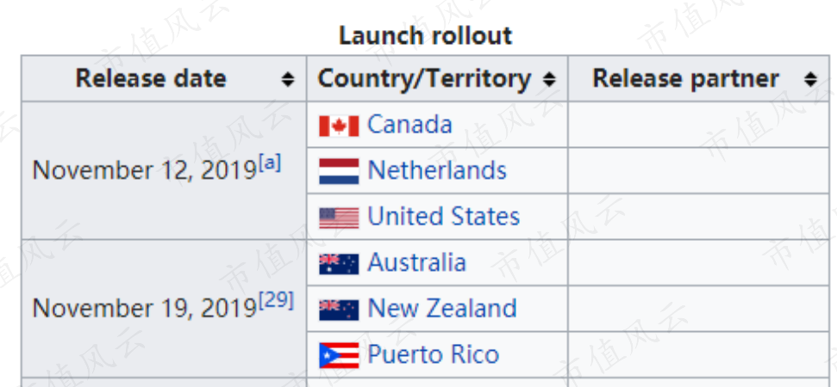Open the Australia link

coord(417,262)
